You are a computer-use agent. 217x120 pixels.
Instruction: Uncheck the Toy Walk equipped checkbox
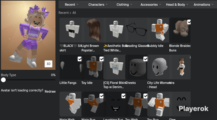pos(146,96)
